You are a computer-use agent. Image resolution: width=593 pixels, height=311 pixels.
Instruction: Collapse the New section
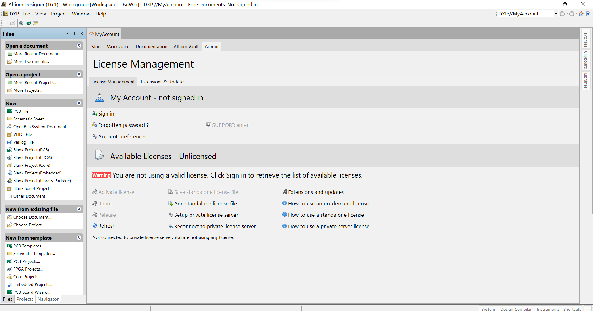tap(79, 103)
